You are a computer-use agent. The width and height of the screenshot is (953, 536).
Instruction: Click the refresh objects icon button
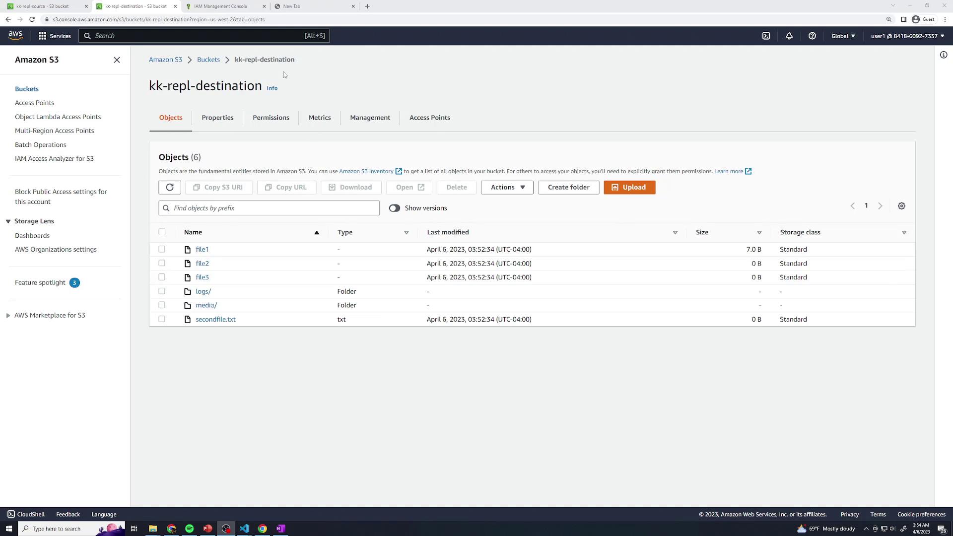click(170, 187)
